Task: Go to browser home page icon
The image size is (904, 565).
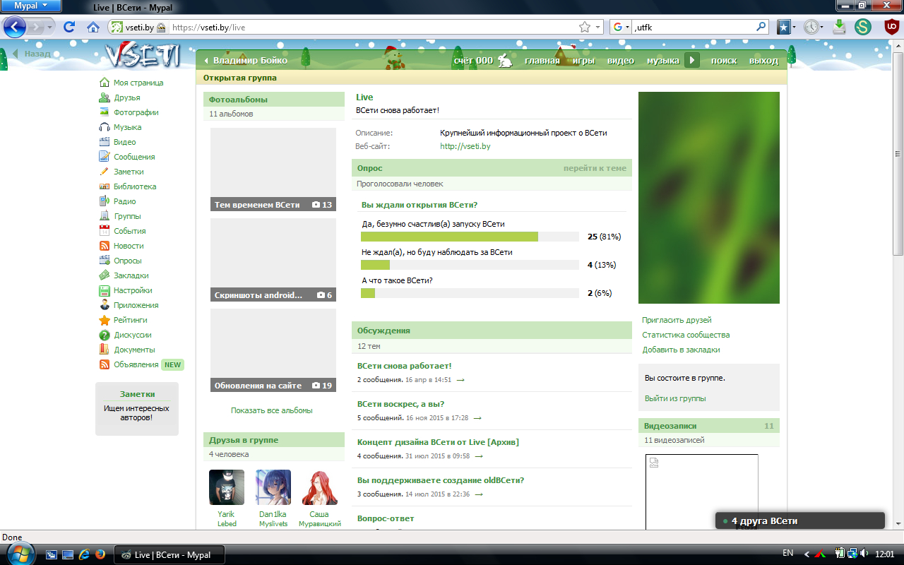Action: (93, 27)
